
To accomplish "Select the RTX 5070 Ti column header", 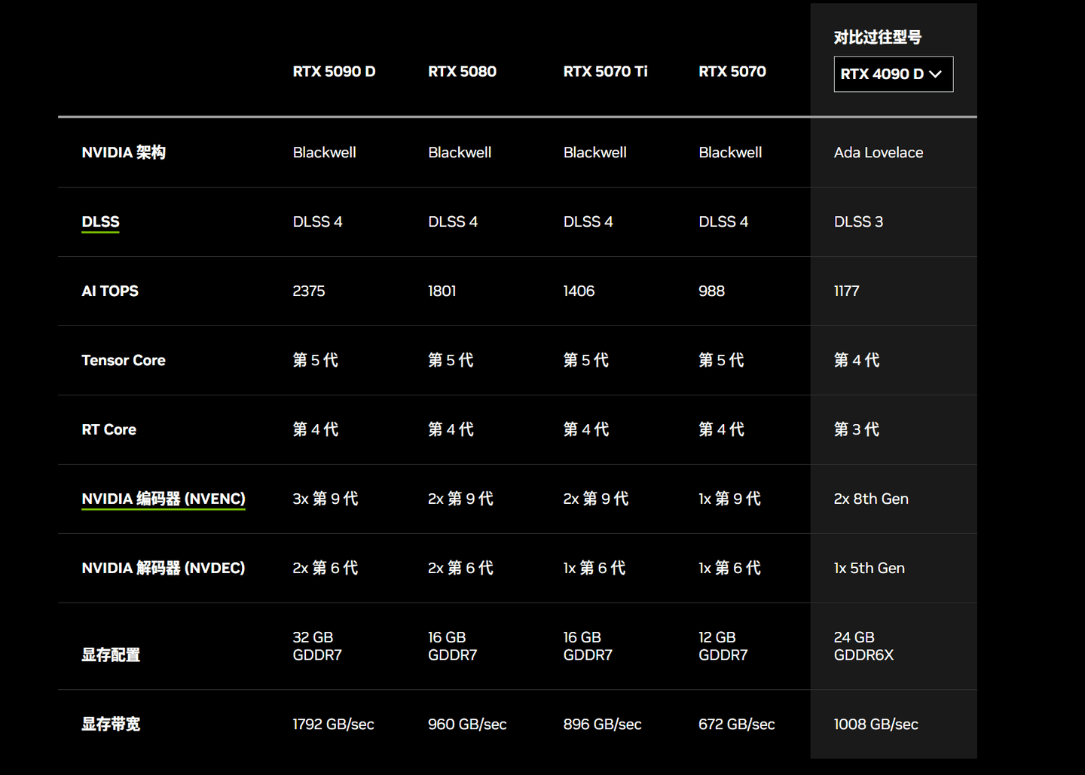I will (x=605, y=72).
